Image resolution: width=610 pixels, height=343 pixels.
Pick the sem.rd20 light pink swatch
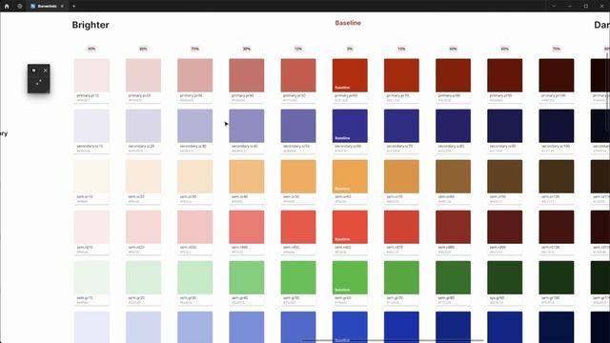tap(143, 227)
